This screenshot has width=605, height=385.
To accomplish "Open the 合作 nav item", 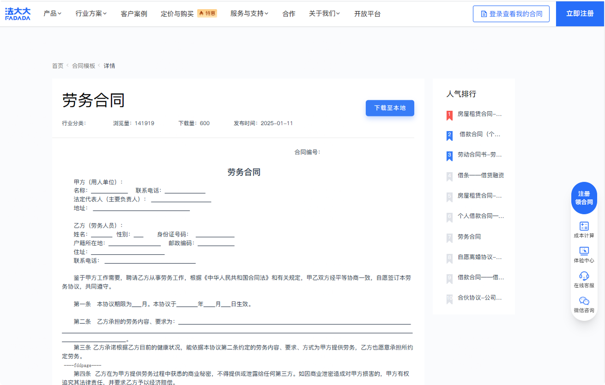I will point(289,14).
